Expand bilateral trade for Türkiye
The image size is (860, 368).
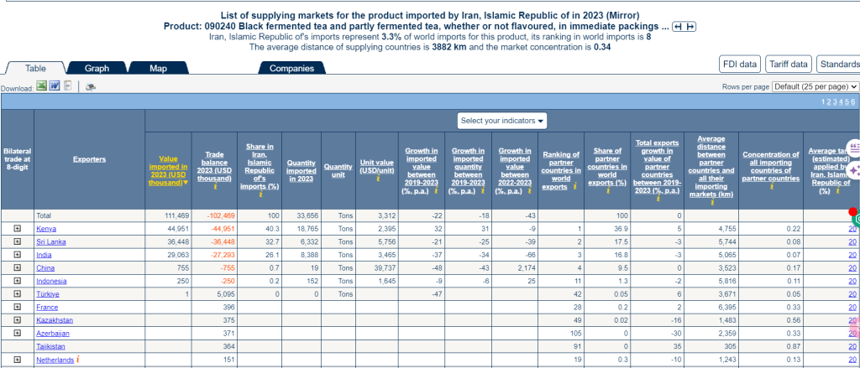coord(18,294)
